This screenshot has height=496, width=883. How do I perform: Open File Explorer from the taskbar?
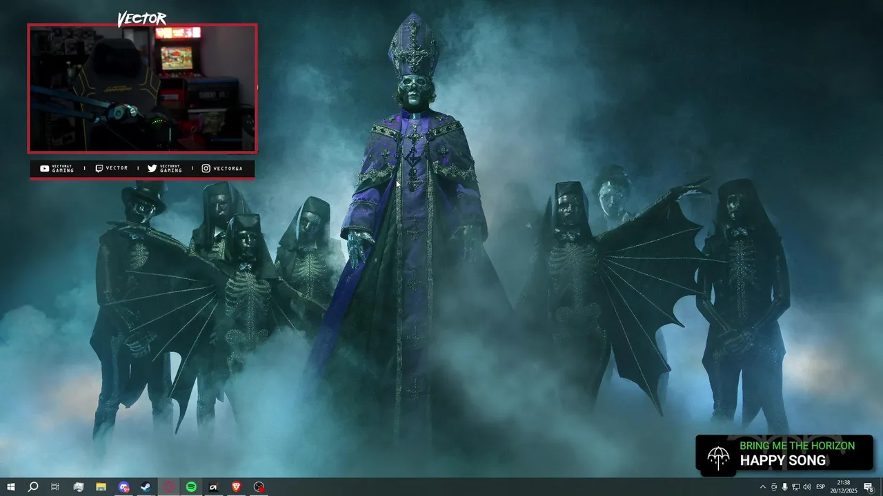click(101, 486)
